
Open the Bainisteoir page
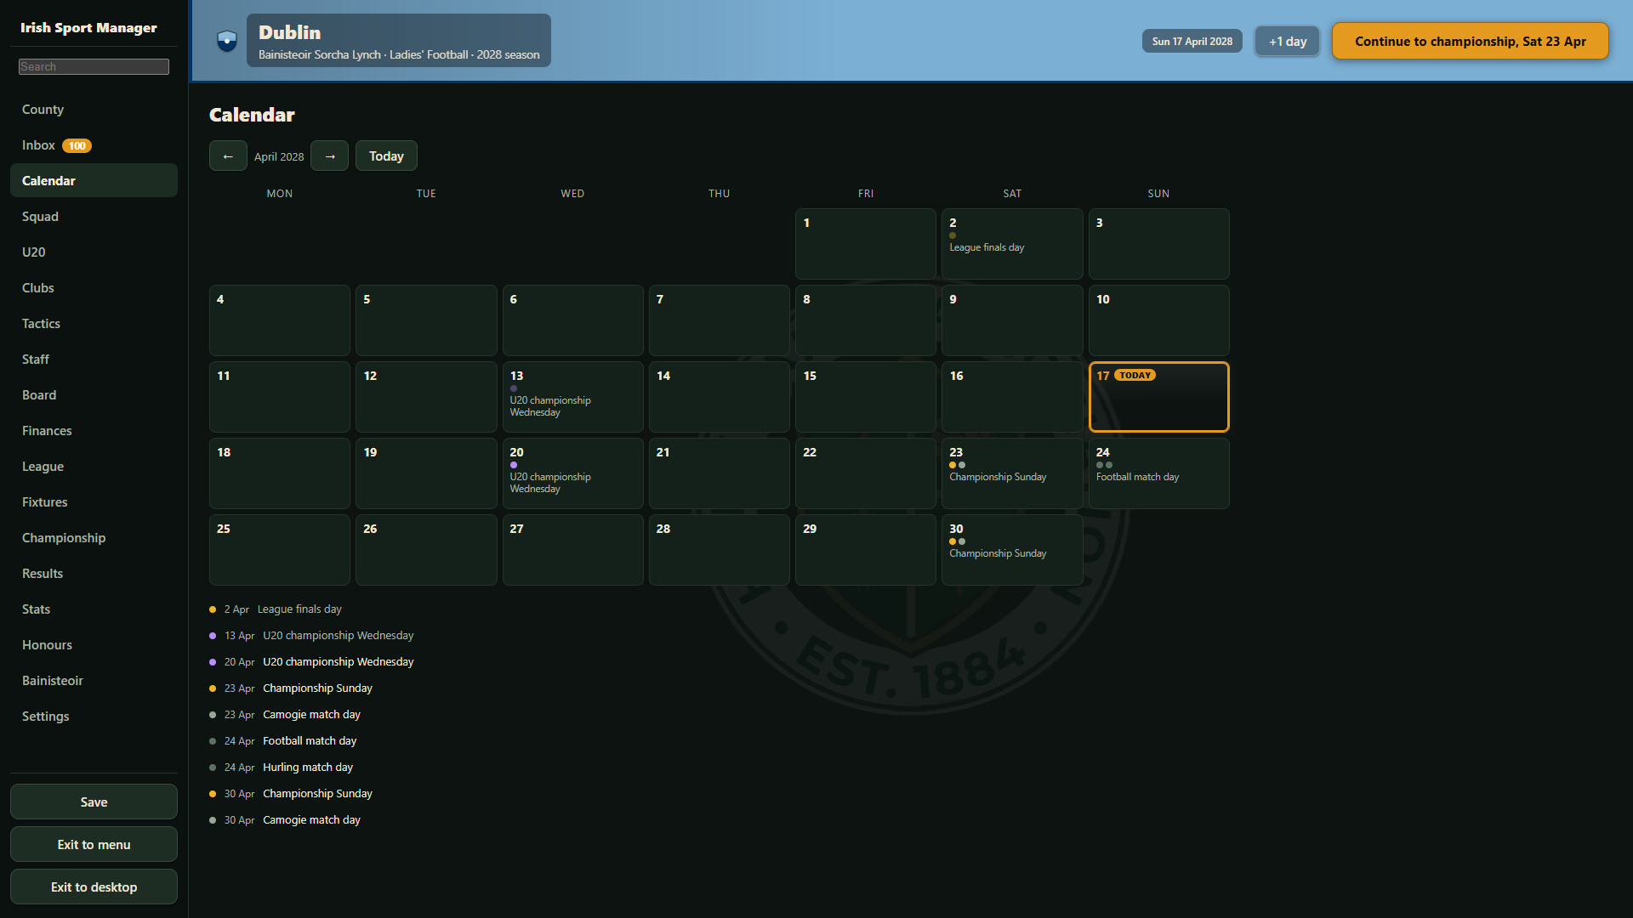pyautogui.click(x=94, y=681)
